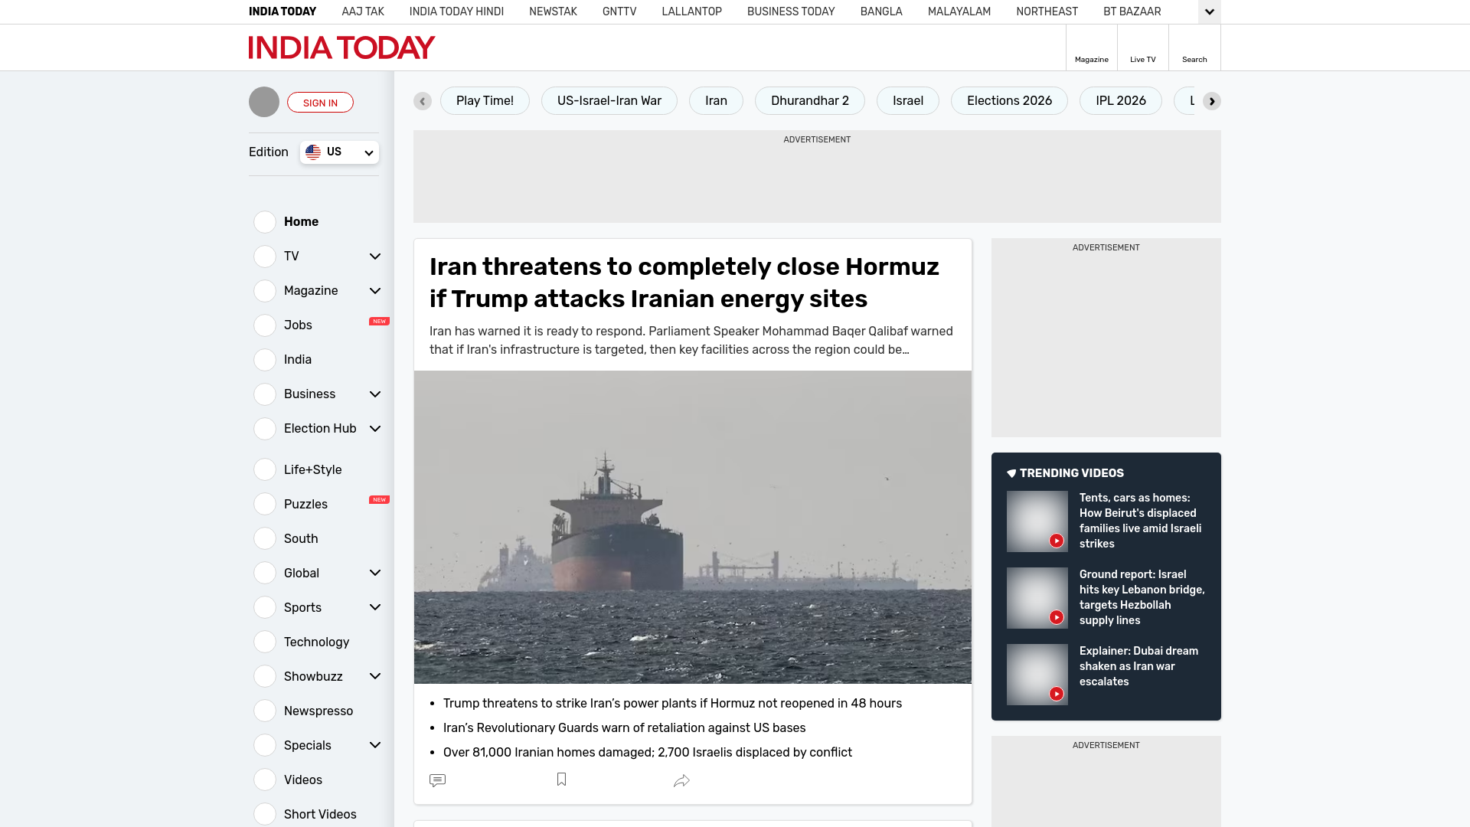This screenshot has width=1470, height=827.
Task: Expand the Showbuzz submenu chevron
Action: point(375,676)
